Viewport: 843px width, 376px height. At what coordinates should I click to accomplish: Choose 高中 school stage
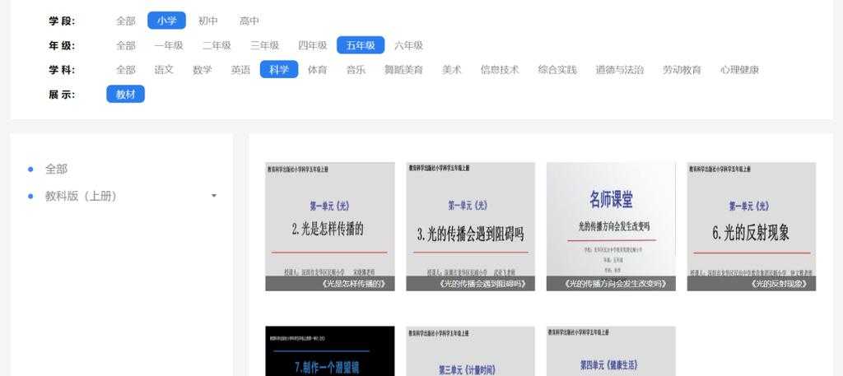[x=249, y=21]
